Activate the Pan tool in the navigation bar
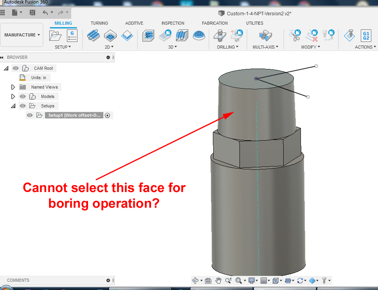The image size is (378, 290). click(218, 280)
